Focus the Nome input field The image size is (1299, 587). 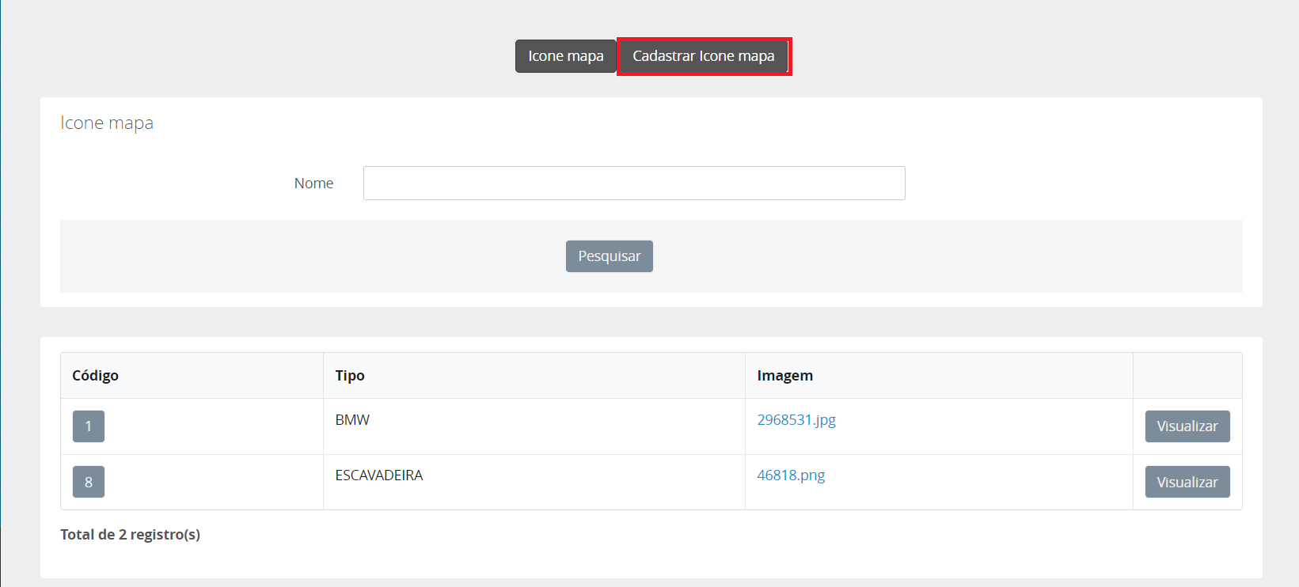[x=634, y=183]
